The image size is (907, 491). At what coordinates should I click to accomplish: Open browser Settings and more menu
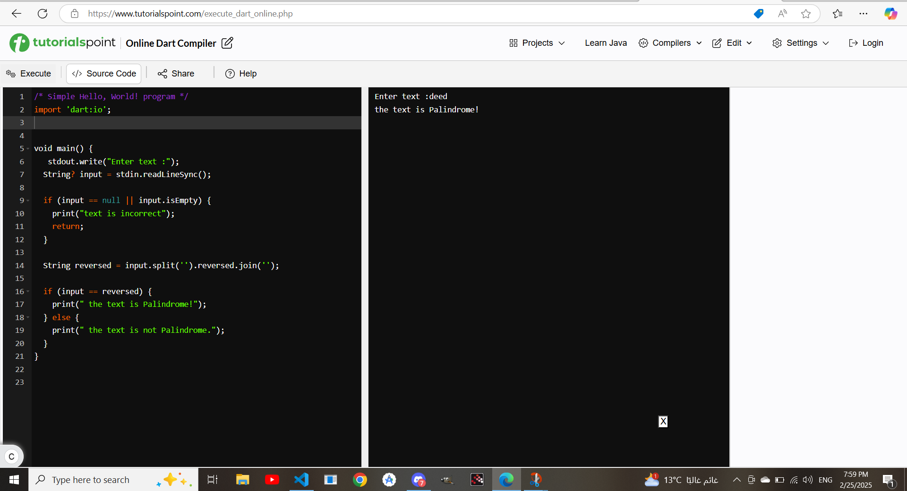(864, 14)
